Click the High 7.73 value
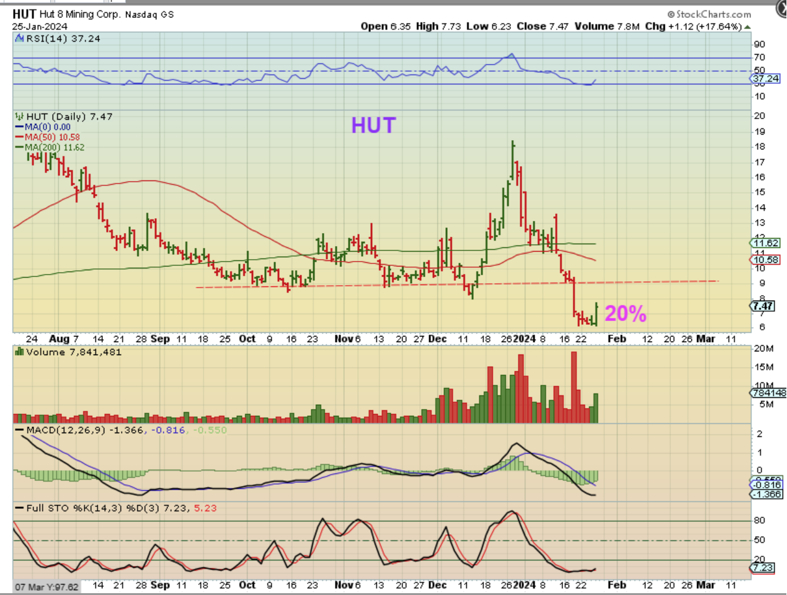 coord(438,26)
